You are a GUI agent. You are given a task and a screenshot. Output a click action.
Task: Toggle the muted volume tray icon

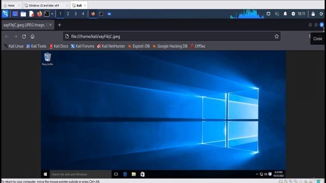pos(277,14)
